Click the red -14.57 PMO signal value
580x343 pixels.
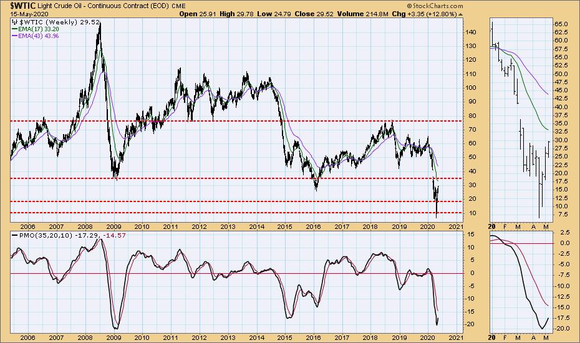(x=113, y=235)
